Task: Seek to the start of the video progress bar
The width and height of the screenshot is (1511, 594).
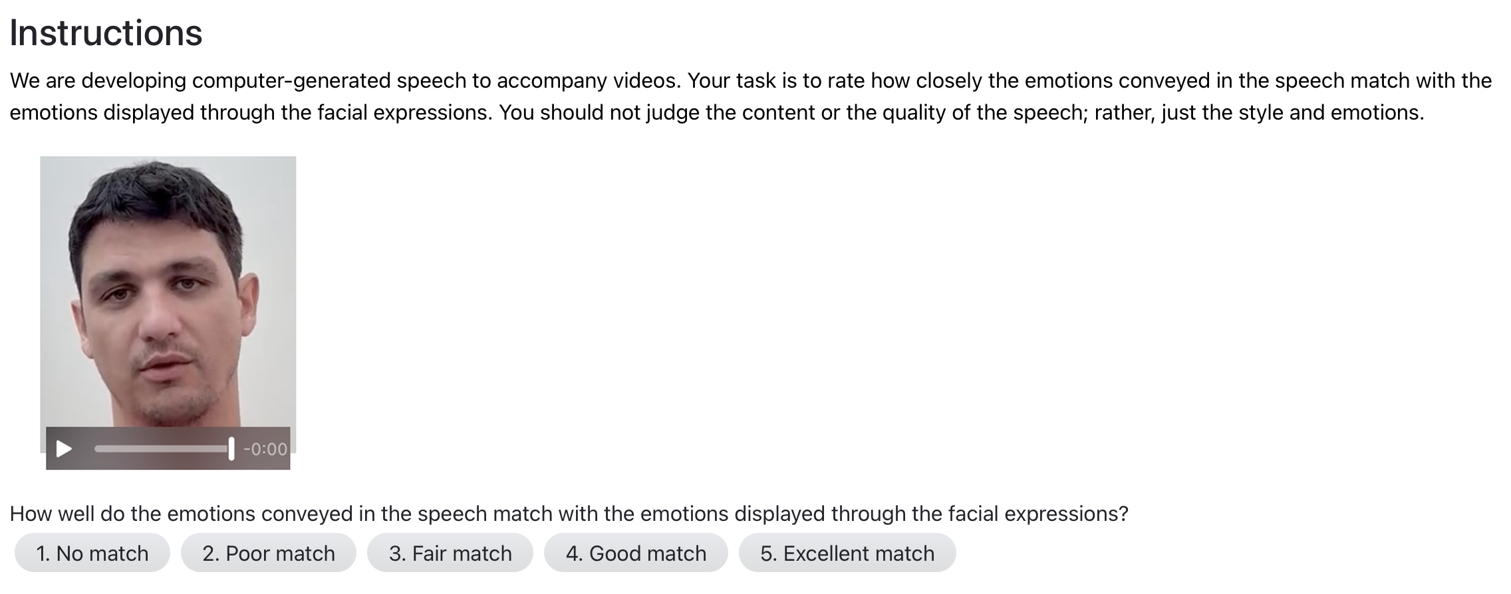Action: tap(96, 449)
